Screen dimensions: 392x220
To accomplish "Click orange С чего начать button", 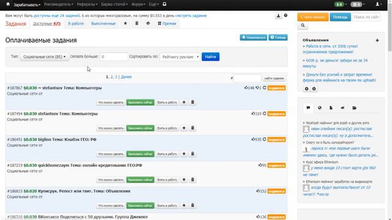I will [x=313, y=17].
